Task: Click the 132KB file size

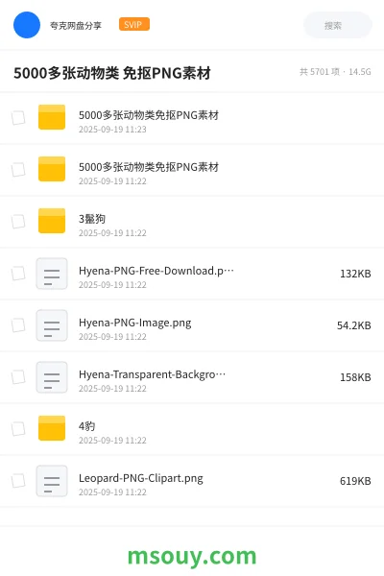Action: (x=355, y=274)
